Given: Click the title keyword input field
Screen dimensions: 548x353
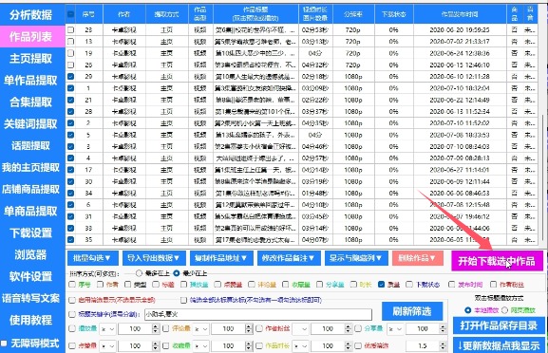Looking at the screenshot, I should pos(258,314).
